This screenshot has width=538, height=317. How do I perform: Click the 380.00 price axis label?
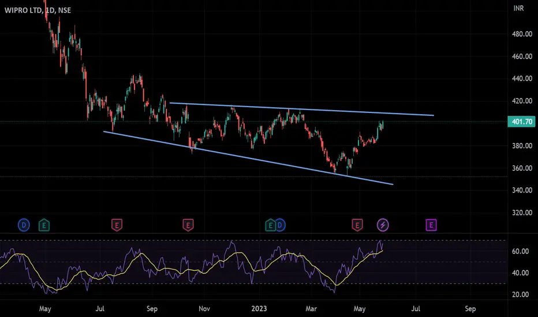[x=522, y=146]
